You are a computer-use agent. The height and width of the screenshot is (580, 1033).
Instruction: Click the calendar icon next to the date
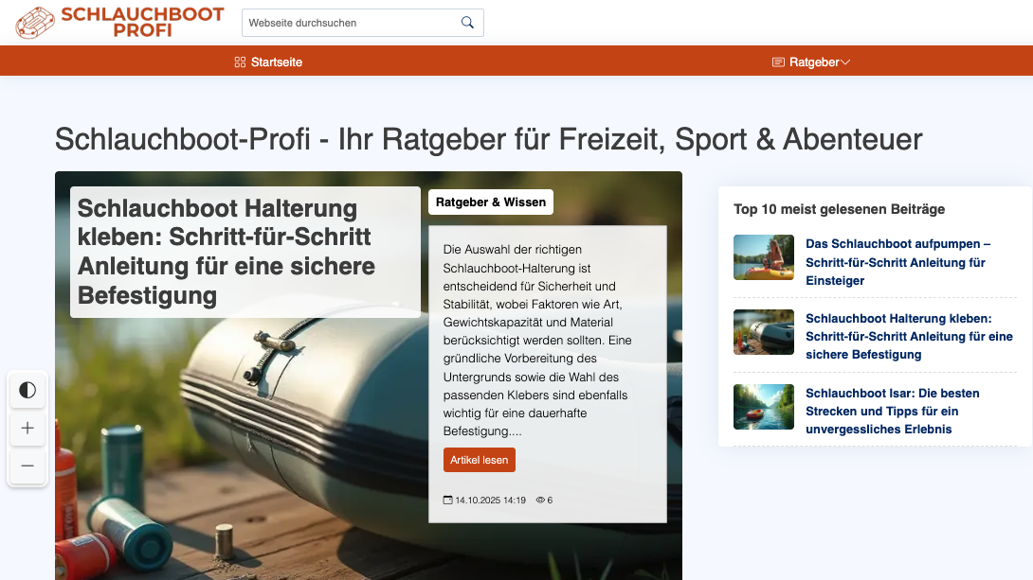pos(447,500)
